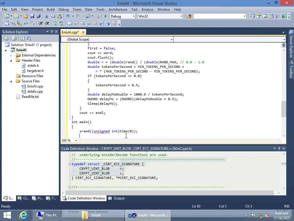Click the Navigate Backward icon
Image resolution: width=294 pixels, height=221 pixels.
(88, 16)
